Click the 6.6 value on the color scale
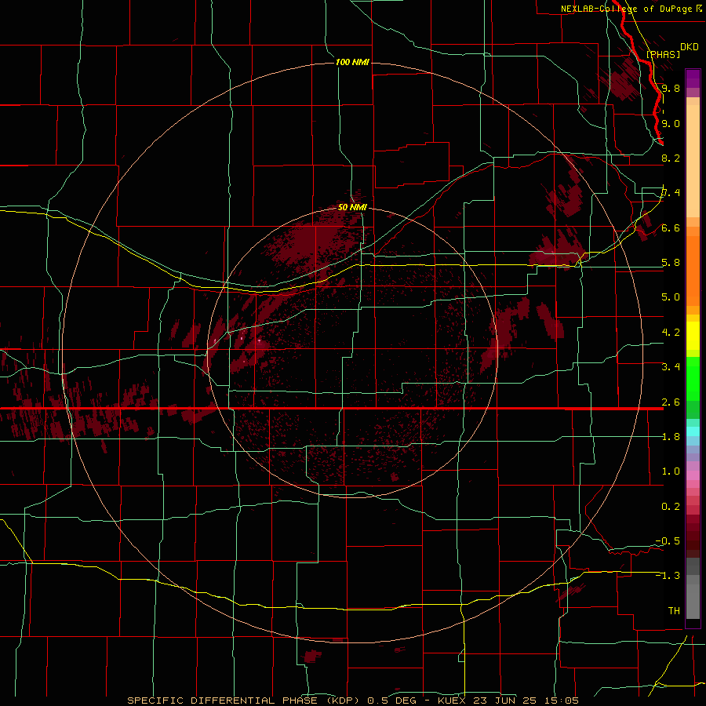 coord(671,227)
